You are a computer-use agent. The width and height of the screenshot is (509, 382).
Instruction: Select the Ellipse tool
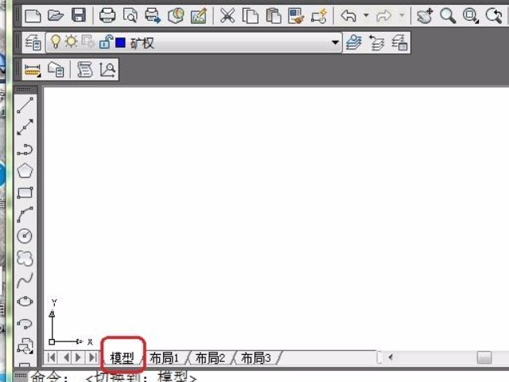tap(25, 302)
